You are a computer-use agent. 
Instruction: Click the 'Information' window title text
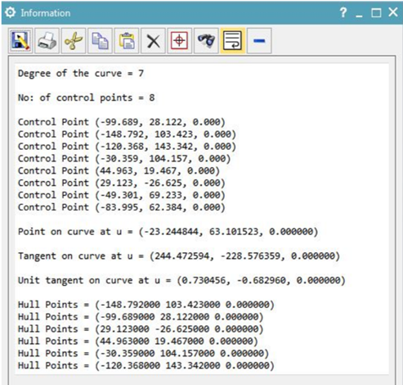tap(46, 13)
